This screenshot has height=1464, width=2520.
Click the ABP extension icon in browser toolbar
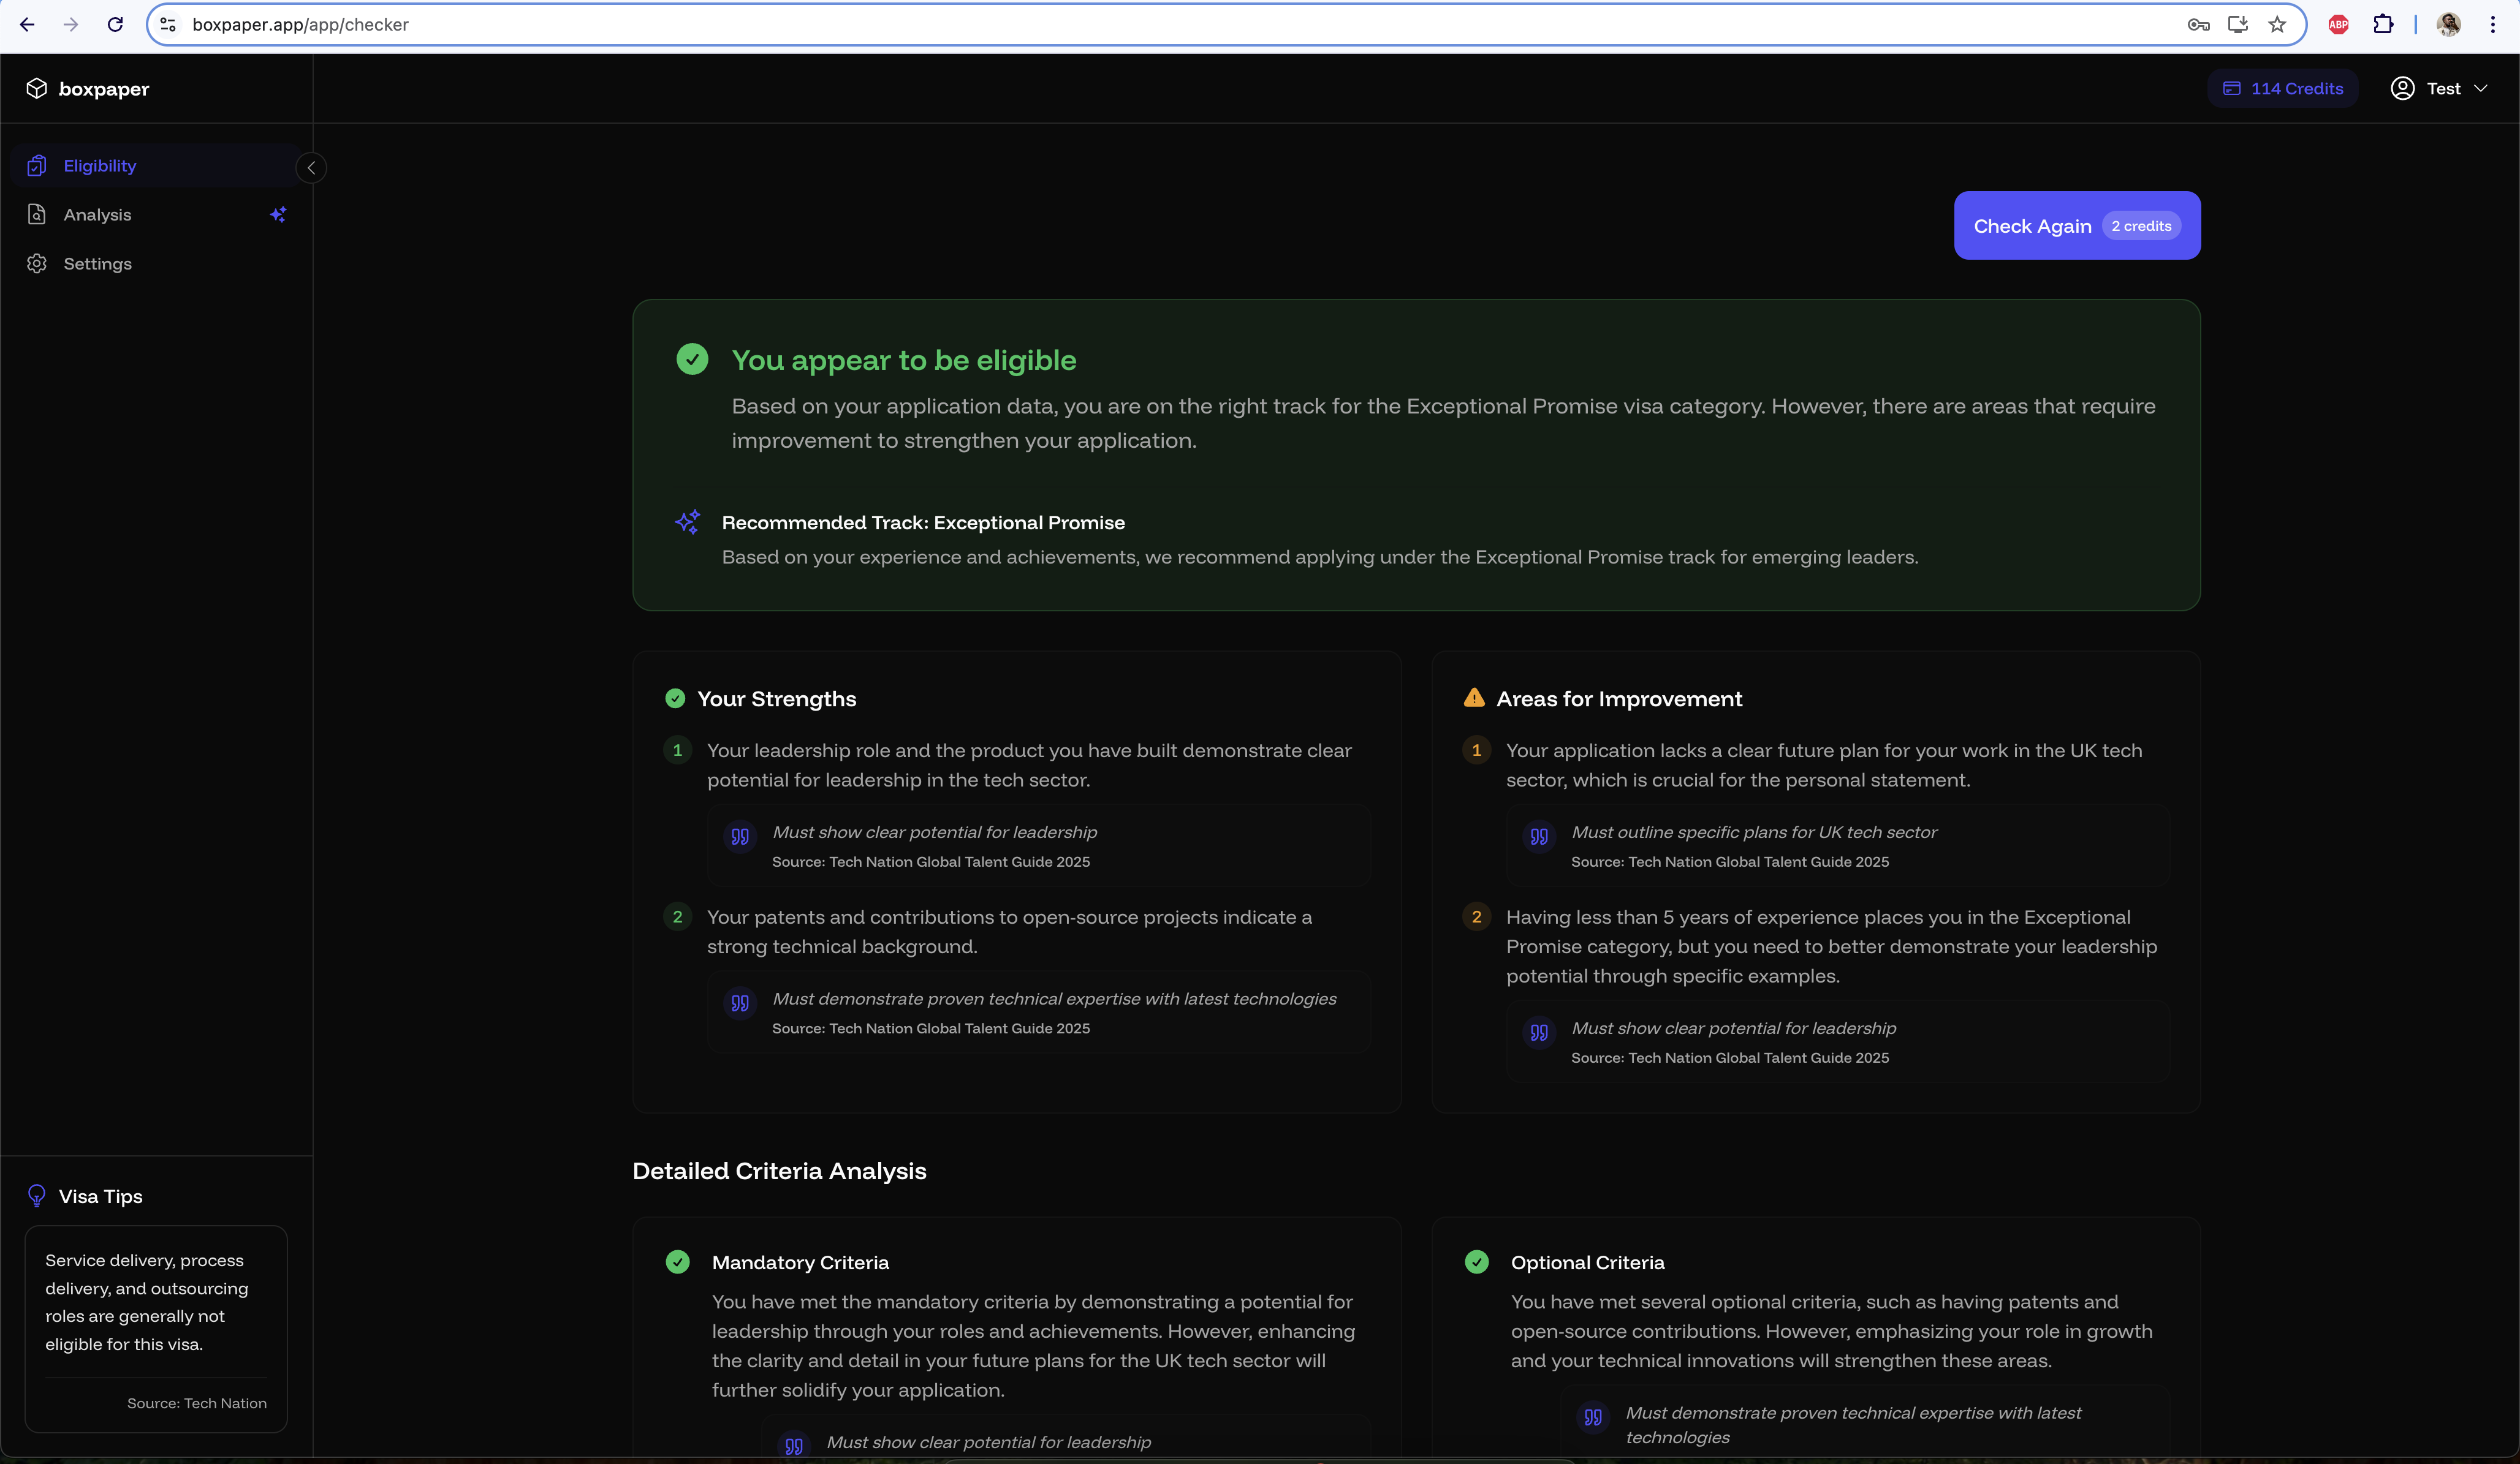2338,25
